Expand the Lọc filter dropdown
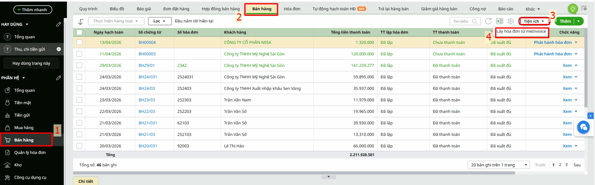This screenshot has height=185, width=595. tap(160, 21)
